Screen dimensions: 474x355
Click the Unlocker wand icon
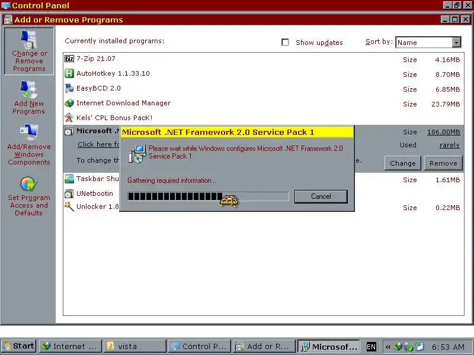click(69, 206)
